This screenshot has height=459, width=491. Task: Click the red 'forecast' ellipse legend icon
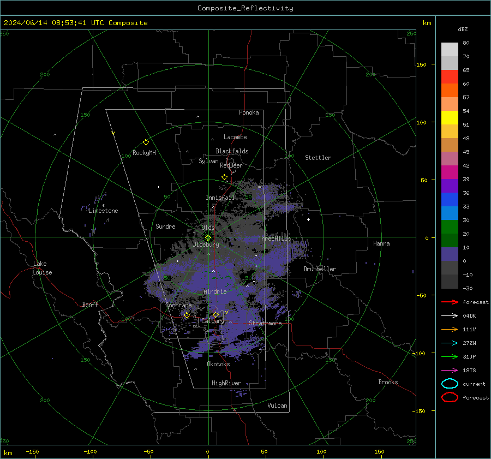click(x=450, y=397)
